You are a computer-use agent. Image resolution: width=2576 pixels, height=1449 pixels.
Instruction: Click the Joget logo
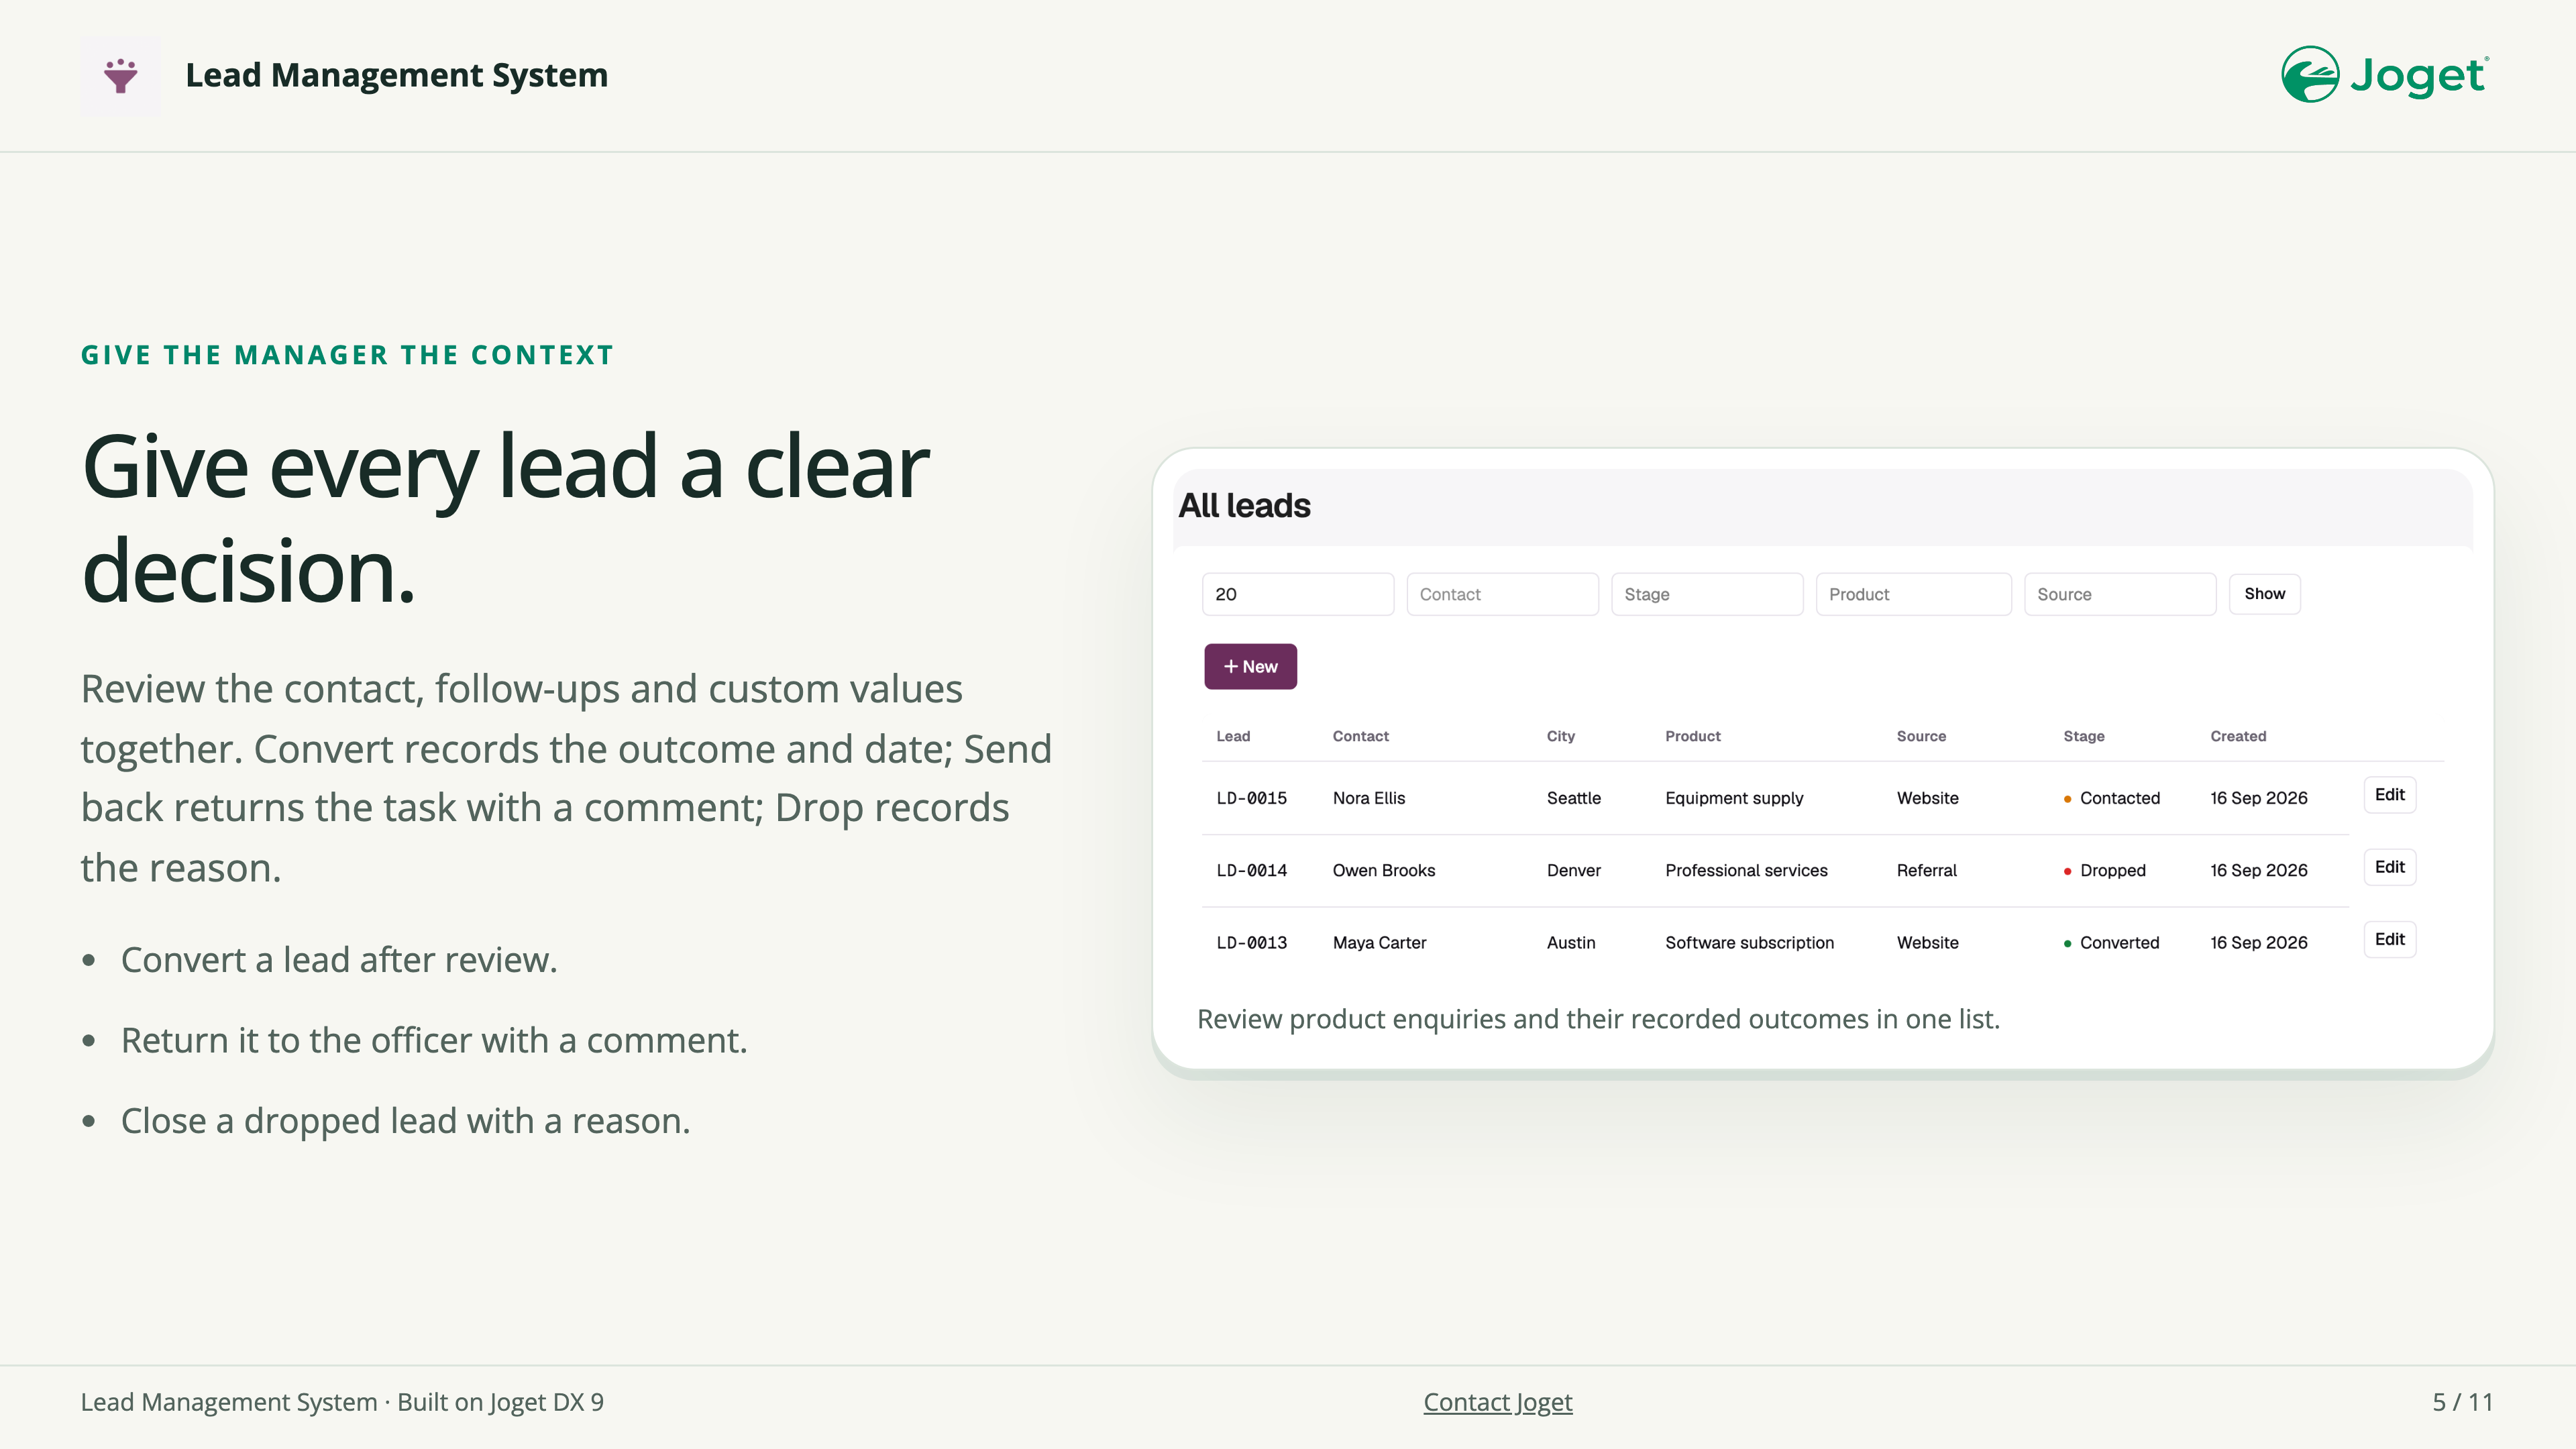tap(2385, 75)
